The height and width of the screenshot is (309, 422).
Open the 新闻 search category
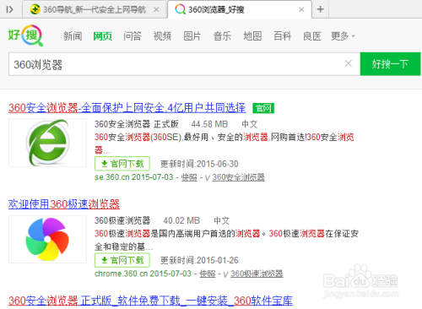[x=73, y=36]
